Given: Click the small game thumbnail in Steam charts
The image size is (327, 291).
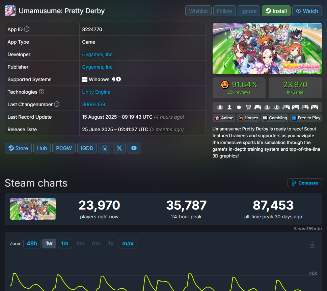Looking at the screenshot, I should coord(33,209).
